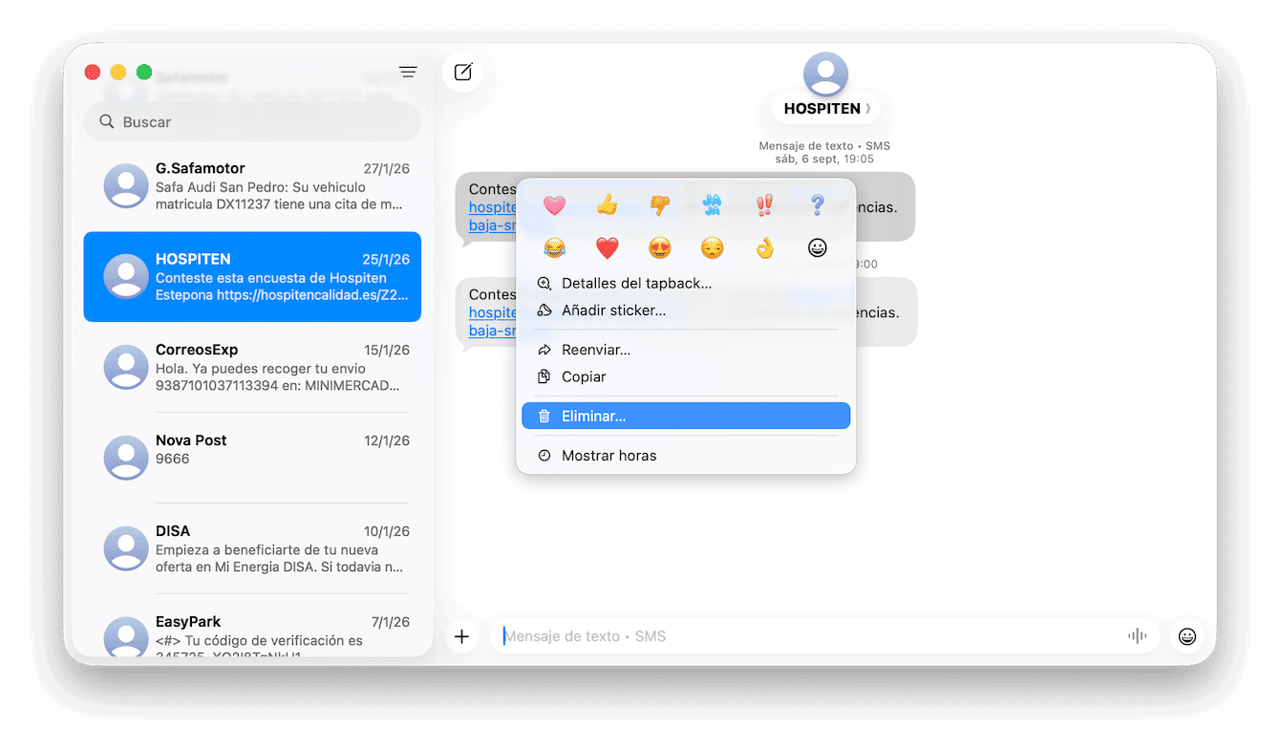Open Detalles del tapback... option
1280x749 pixels.
click(x=686, y=284)
